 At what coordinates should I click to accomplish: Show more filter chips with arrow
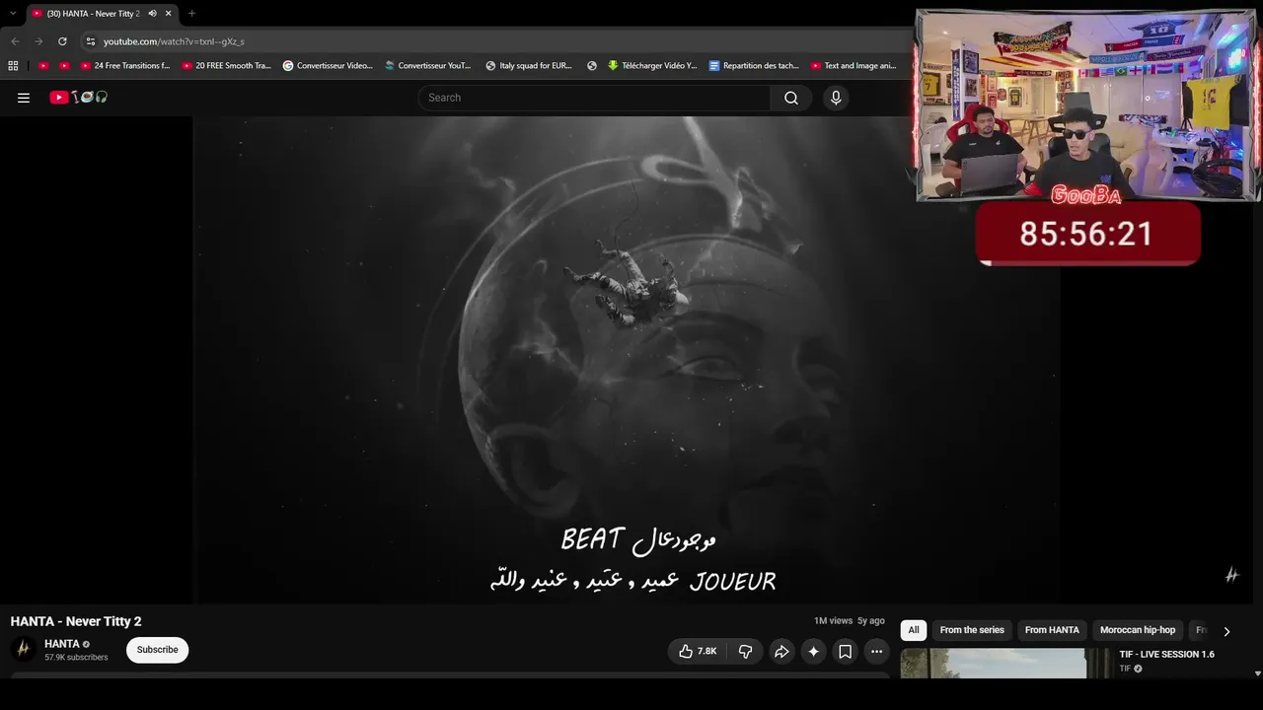(1226, 631)
